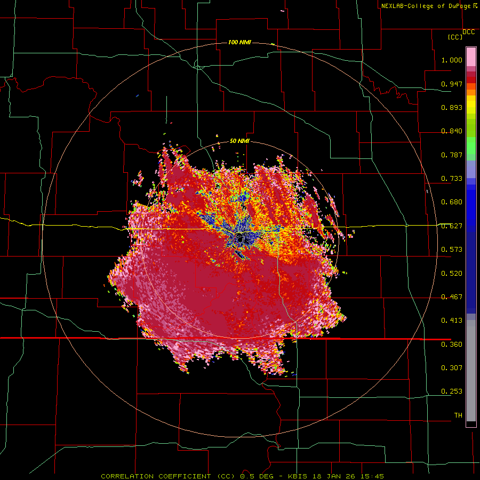480x480 pixels.
Task: Click the 0.467 legend value
Action: 452,297
